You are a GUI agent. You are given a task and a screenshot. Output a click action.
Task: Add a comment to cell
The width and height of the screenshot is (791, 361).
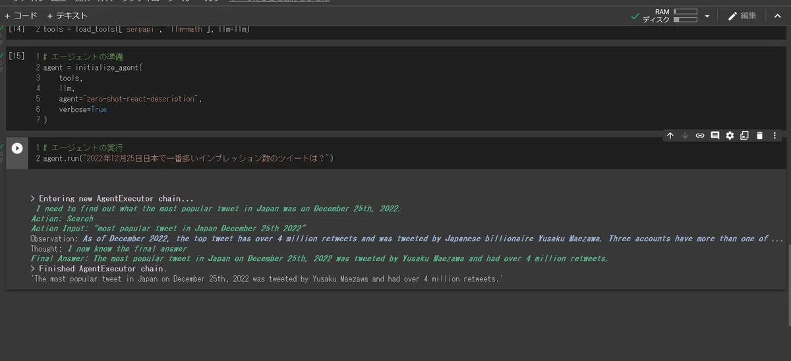715,136
